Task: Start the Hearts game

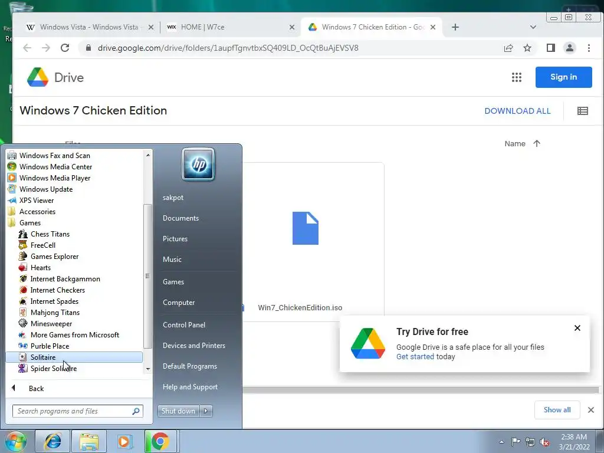Action: point(41,267)
